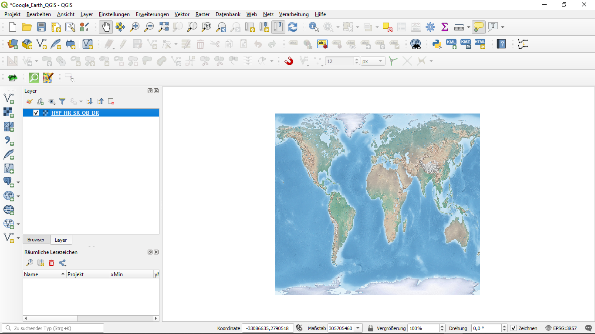Click the HTML plugin icon
The width and height of the screenshot is (595, 334).
pos(480,44)
